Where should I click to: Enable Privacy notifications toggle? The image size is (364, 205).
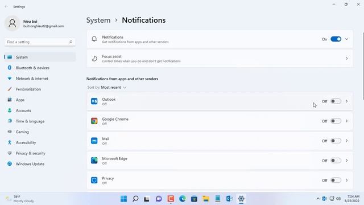pyautogui.click(x=336, y=181)
